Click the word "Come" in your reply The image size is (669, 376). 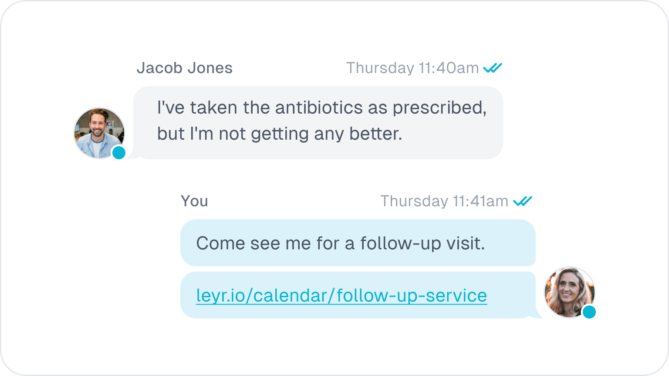pyautogui.click(x=220, y=243)
